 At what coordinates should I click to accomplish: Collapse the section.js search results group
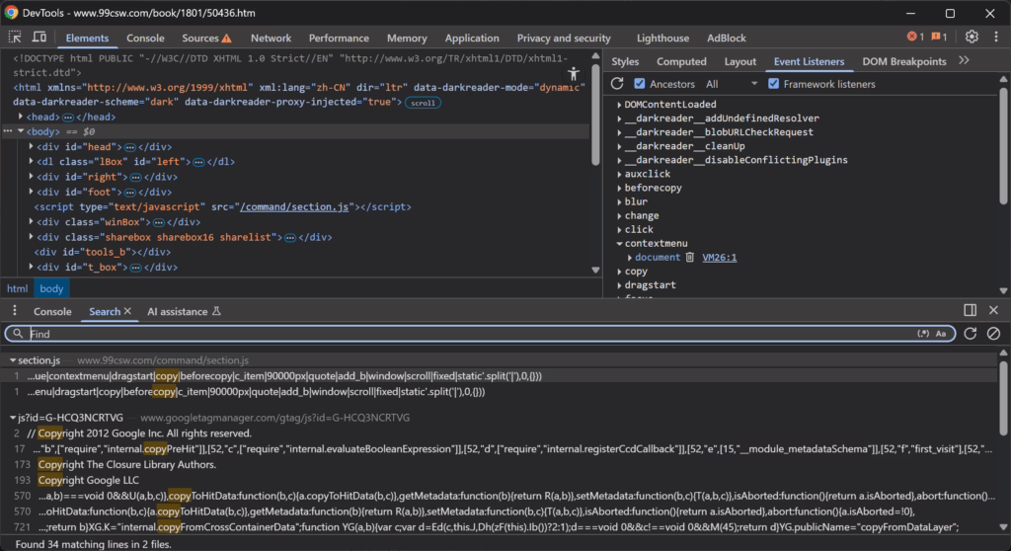[12, 360]
